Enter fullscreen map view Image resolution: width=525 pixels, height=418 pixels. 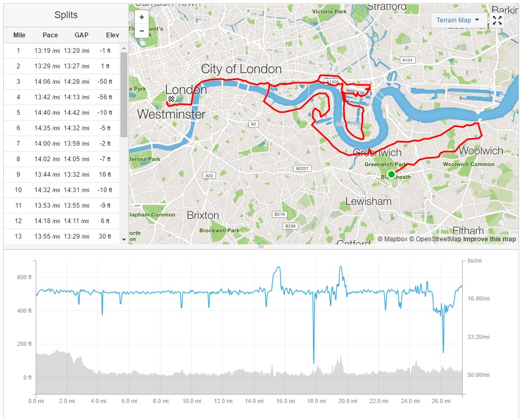(497, 20)
